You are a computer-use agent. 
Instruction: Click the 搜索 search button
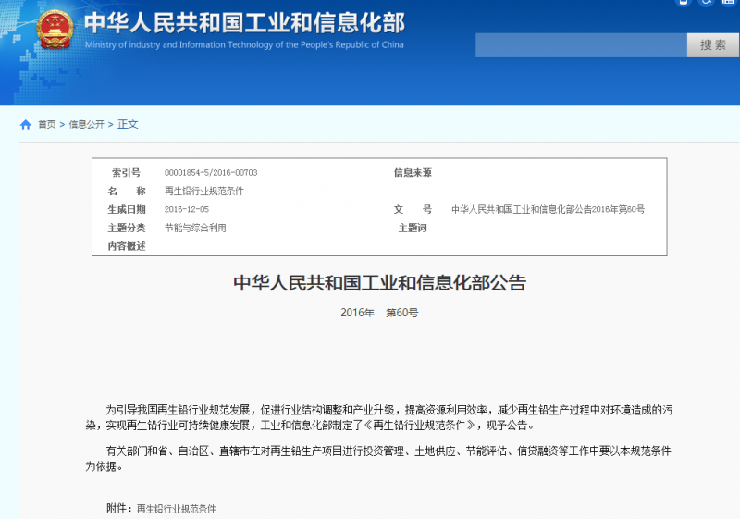pyautogui.click(x=712, y=45)
